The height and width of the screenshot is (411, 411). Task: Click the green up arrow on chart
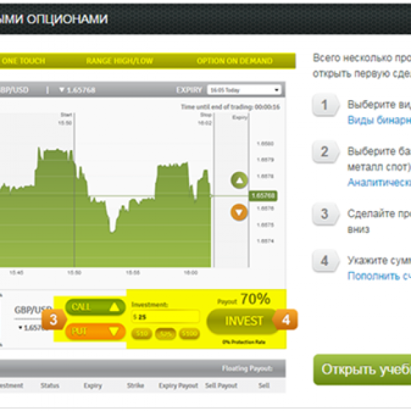click(x=239, y=180)
